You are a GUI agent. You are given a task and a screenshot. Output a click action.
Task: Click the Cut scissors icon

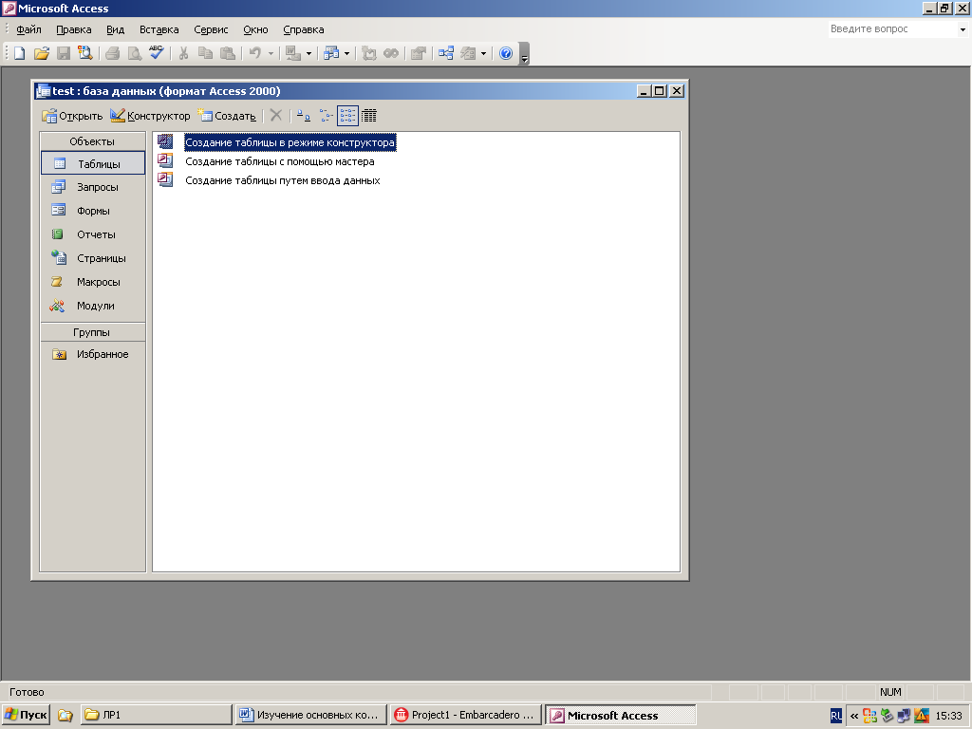click(183, 53)
